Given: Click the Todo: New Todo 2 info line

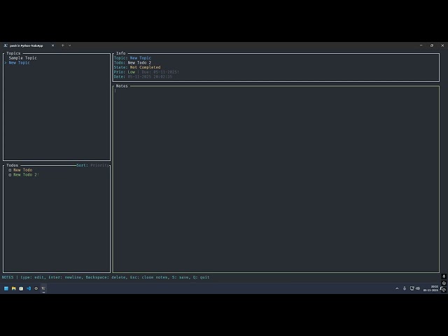Looking at the screenshot, I should tap(132, 62).
